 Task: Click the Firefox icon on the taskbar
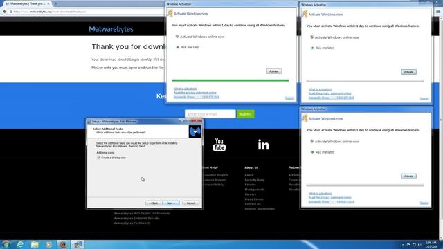63,244
